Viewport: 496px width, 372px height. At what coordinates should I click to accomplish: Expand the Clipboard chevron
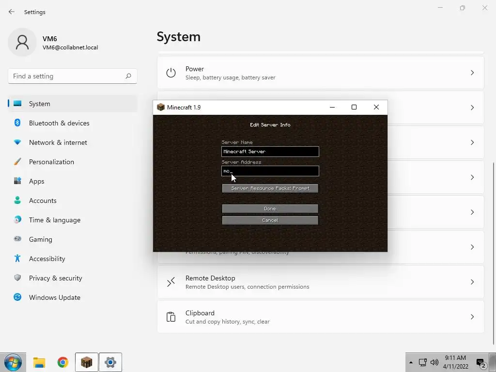pyautogui.click(x=472, y=317)
